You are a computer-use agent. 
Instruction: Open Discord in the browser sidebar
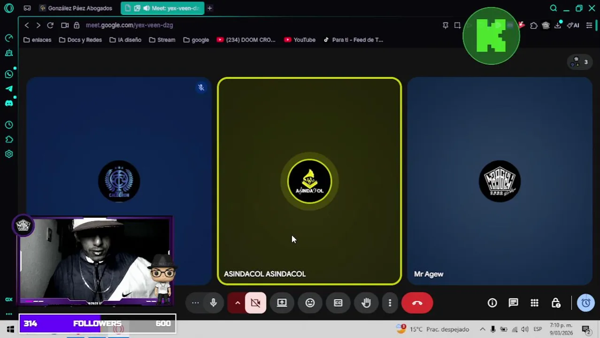pos(9,103)
